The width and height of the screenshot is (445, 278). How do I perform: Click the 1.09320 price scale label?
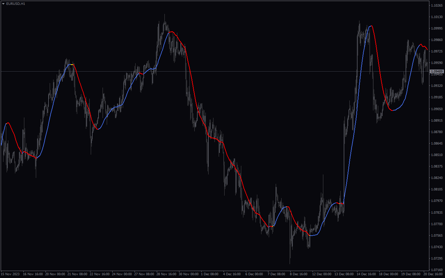(x=437, y=85)
